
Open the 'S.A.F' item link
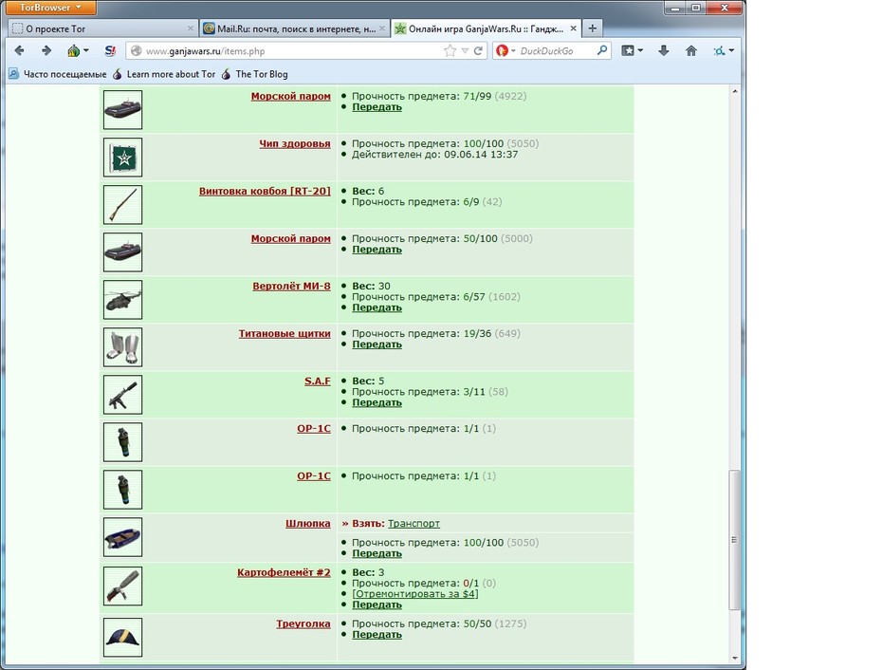click(x=318, y=382)
